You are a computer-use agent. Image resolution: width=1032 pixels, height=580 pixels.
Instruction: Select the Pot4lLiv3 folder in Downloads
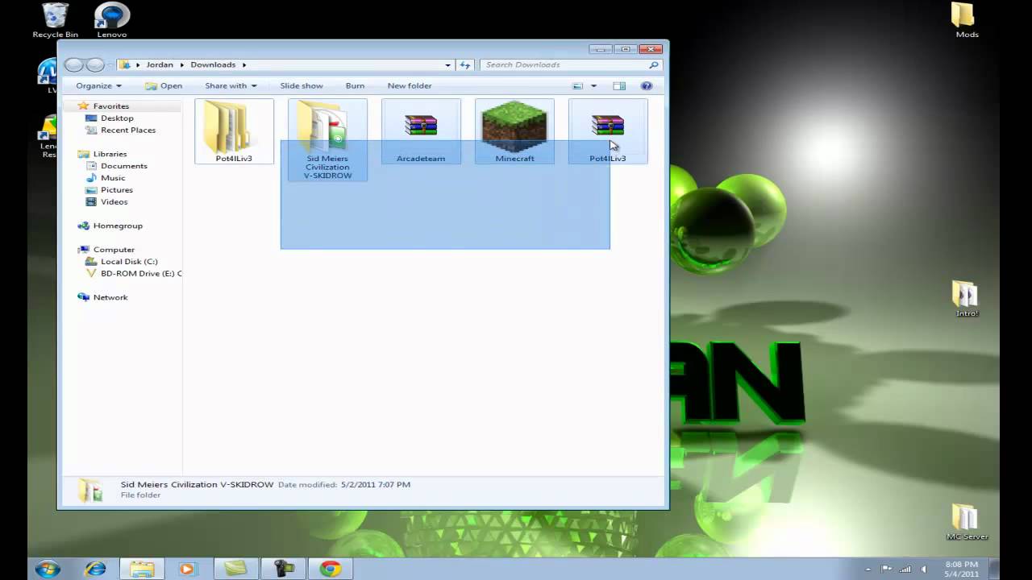point(234,131)
